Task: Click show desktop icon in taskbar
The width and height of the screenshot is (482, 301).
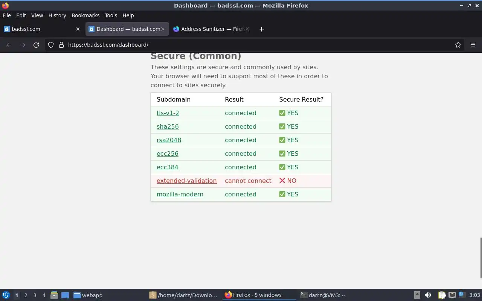Action: (x=65, y=295)
